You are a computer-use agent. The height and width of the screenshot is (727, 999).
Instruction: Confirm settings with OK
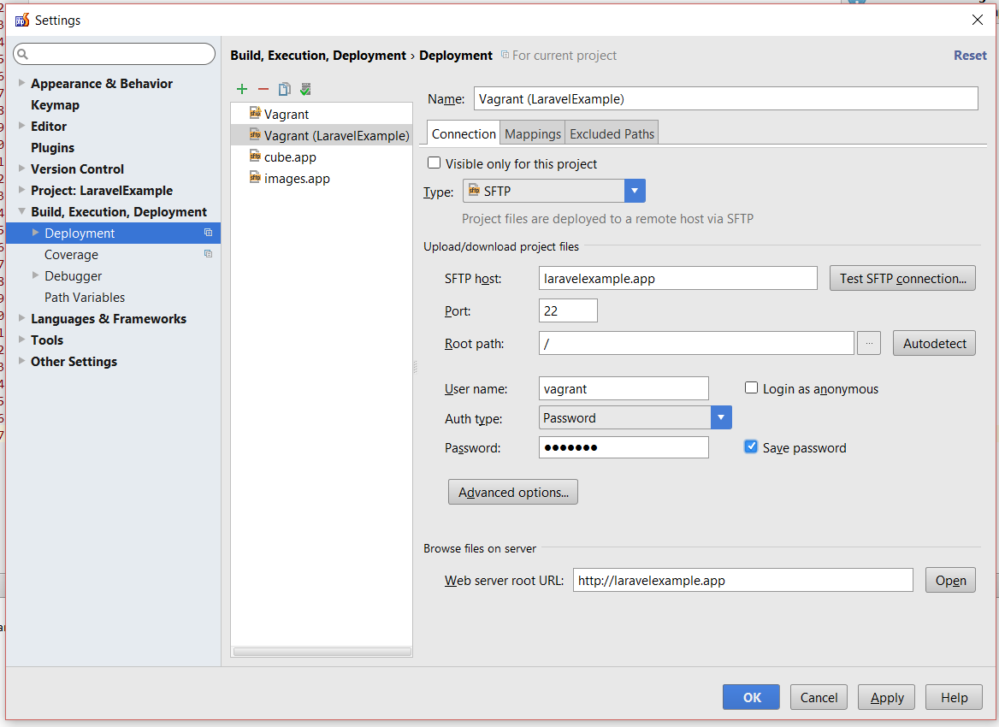pos(751,697)
